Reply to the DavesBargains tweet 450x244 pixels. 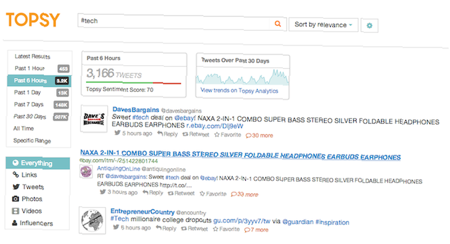tap(167, 134)
